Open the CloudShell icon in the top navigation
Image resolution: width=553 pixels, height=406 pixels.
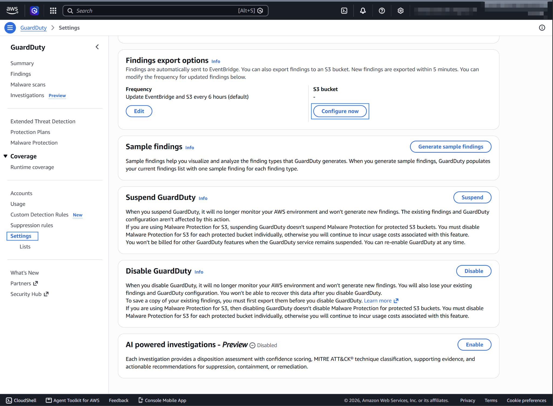[344, 11]
